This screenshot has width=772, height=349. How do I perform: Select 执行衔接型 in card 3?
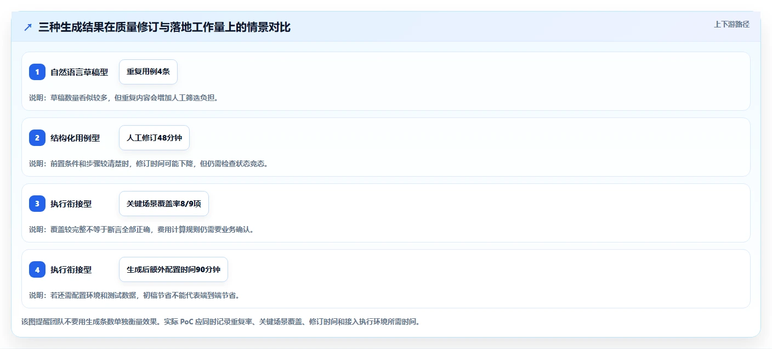71,204
